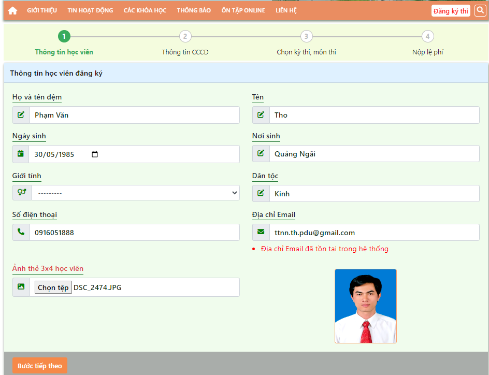
Task: Click the edit icon beside Nơi sinh
Action: [x=261, y=153]
